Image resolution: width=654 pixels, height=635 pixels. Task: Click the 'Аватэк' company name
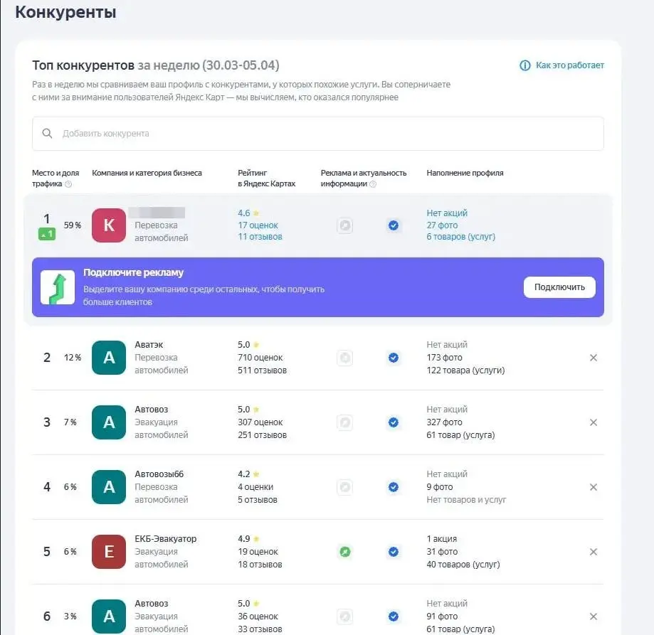click(x=149, y=345)
